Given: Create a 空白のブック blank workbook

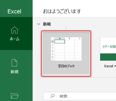Looking at the screenshot, I should pos(66,54).
